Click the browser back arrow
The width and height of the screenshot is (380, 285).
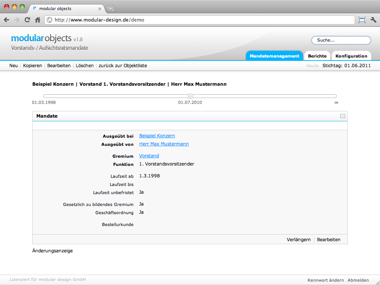click(x=6, y=20)
